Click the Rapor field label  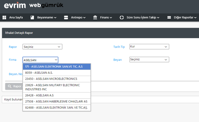click(13, 47)
